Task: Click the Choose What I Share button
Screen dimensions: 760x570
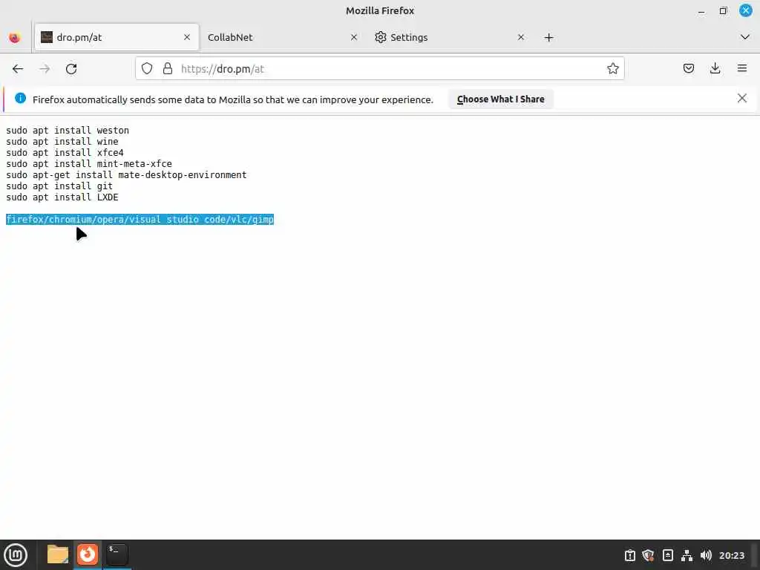Action: pyautogui.click(x=501, y=99)
